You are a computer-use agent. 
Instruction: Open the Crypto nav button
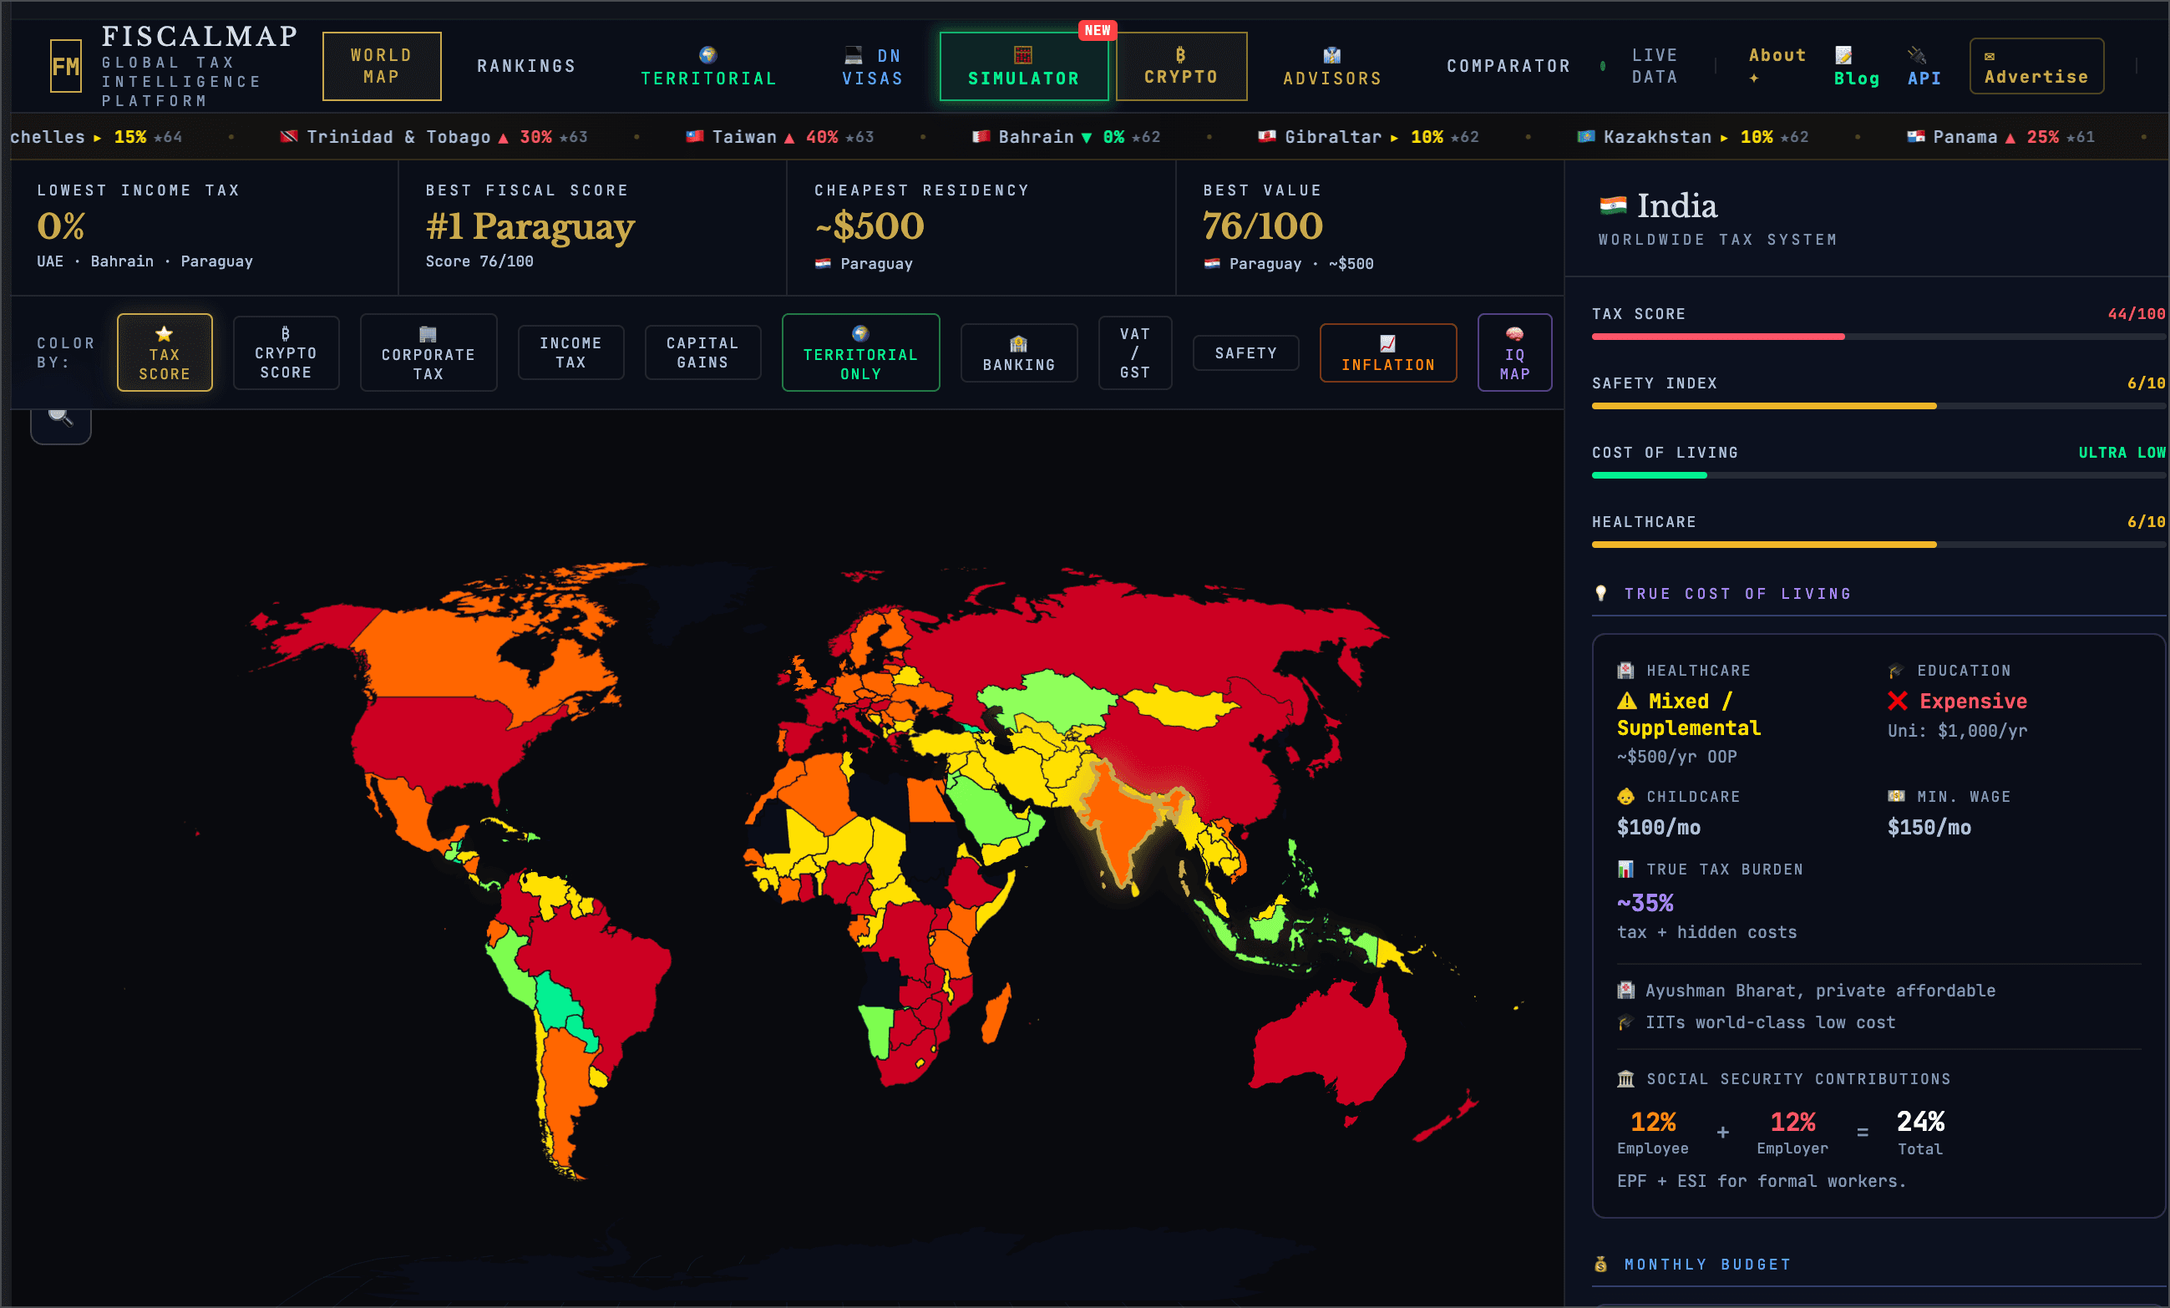[x=1180, y=67]
